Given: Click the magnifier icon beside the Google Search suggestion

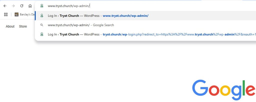Looking at the screenshot, I should (x=42, y=25).
